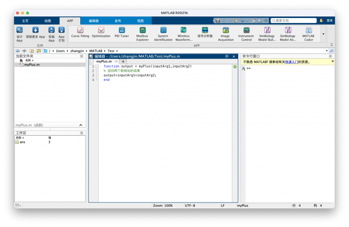The width and height of the screenshot is (349, 227).
Task: Open the 工作区 panel actions menu
Action: coord(82,133)
